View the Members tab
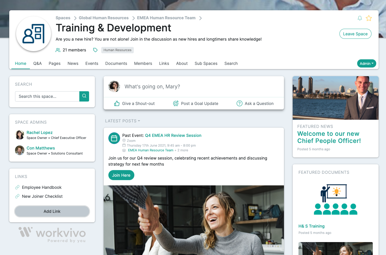Screen dimensions: 386x255 [143, 64]
